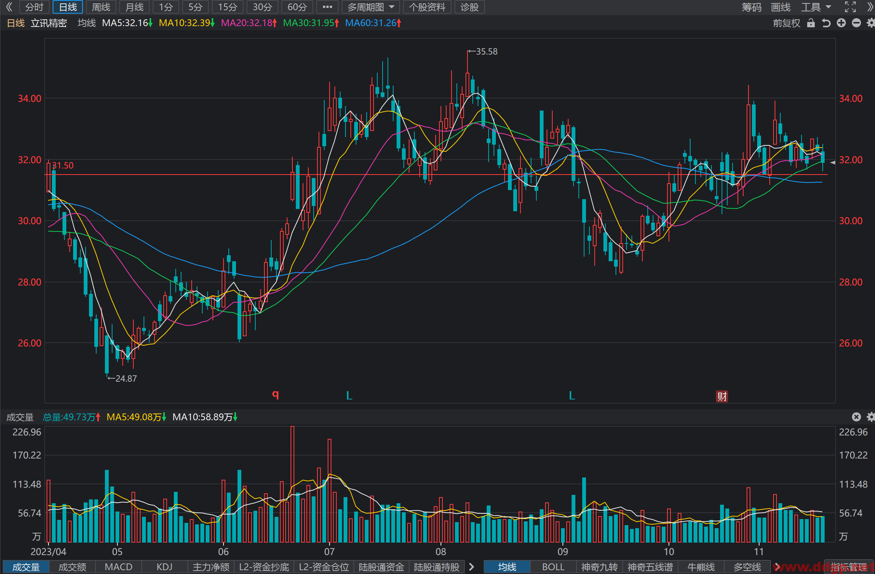Switch to the 周线 weekly period
Screen dimensions: 875x574
tap(101, 7)
